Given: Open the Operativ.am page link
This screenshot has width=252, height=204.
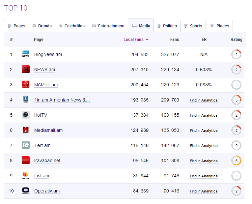Looking at the screenshot, I should point(47,191).
